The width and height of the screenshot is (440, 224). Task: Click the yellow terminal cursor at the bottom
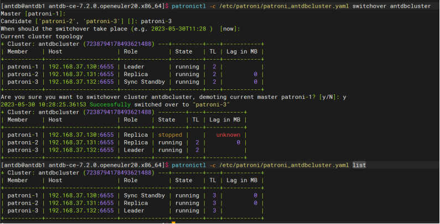(173, 222)
